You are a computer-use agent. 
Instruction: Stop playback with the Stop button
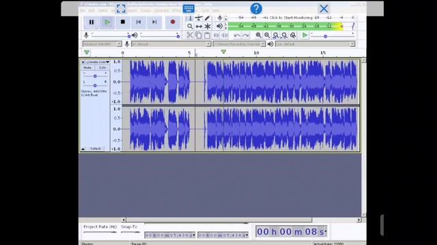point(123,22)
